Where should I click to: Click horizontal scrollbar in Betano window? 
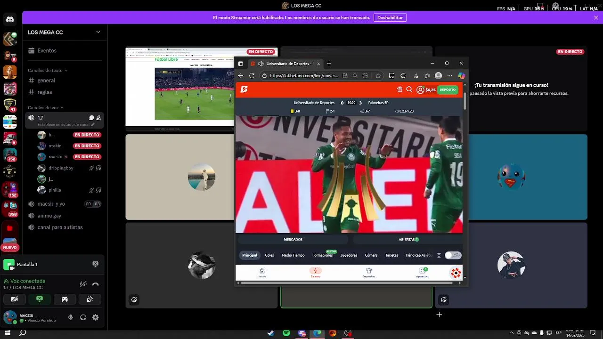pyautogui.click(x=347, y=283)
